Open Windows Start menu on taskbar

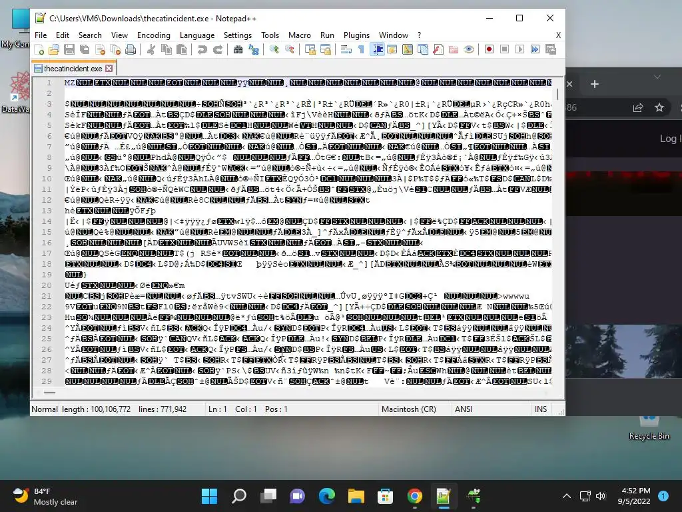[x=209, y=496]
